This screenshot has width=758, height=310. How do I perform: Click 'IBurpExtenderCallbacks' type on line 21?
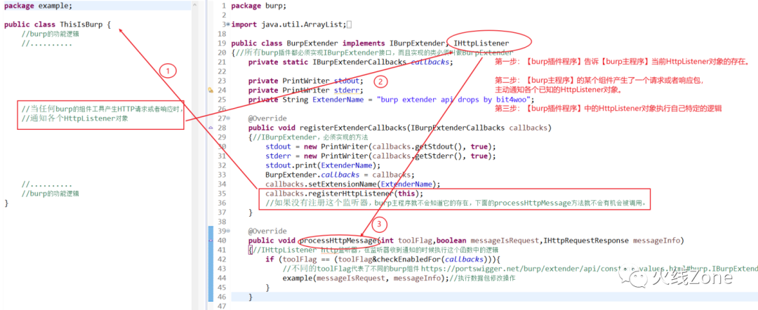pyautogui.click(x=359, y=62)
